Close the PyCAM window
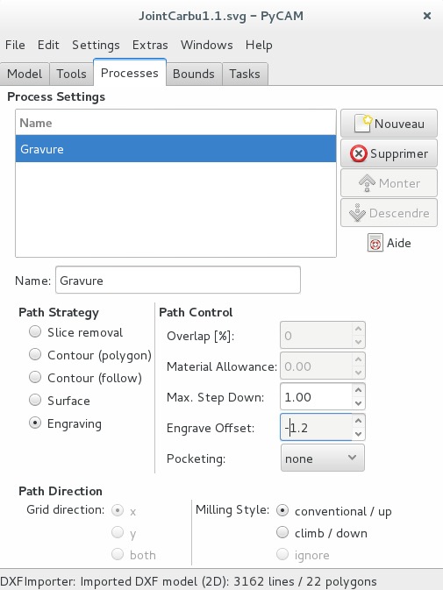The height and width of the screenshot is (590, 443). click(x=427, y=16)
